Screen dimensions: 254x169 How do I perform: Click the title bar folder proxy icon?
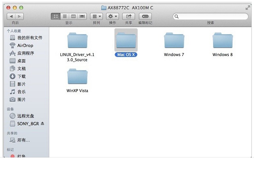click(x=104, y=8)
